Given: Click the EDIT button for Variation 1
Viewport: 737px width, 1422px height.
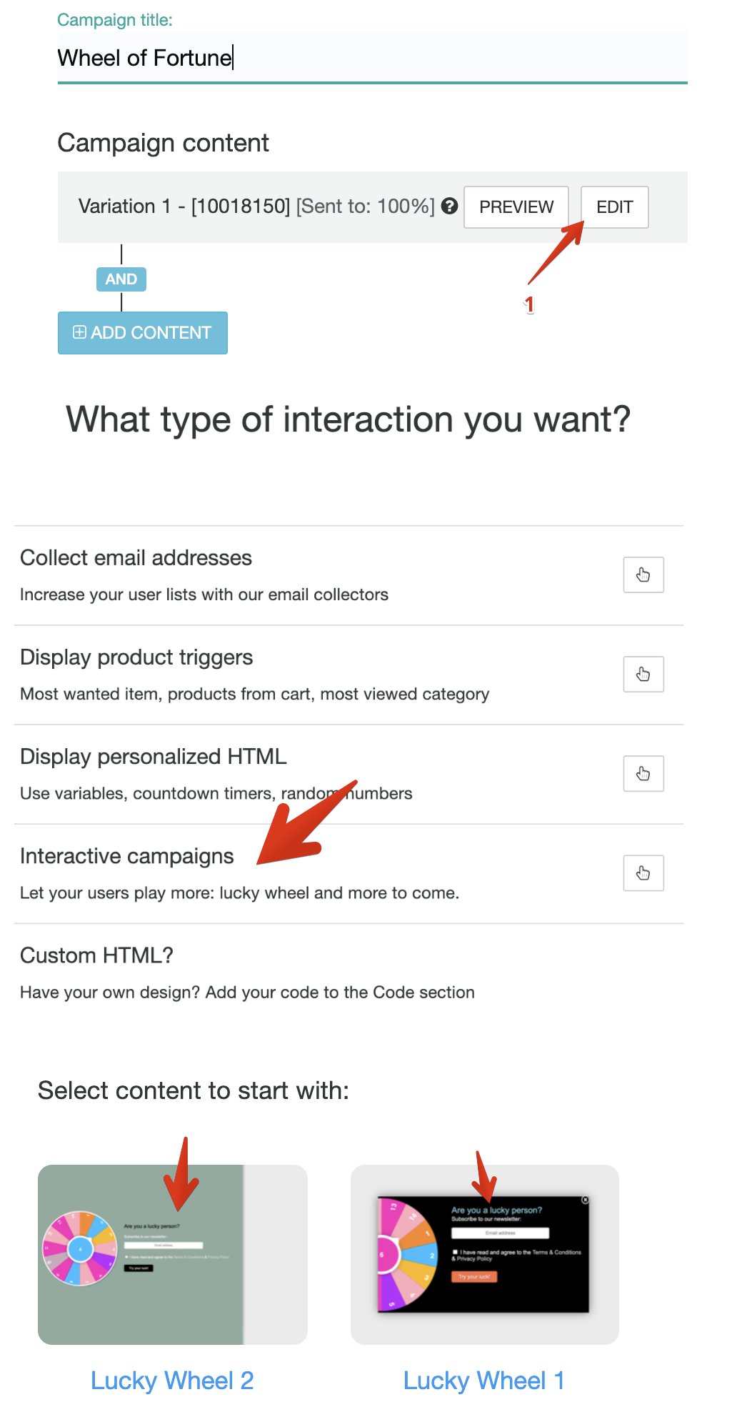Looking at the screenshot, I should [615, 207].
